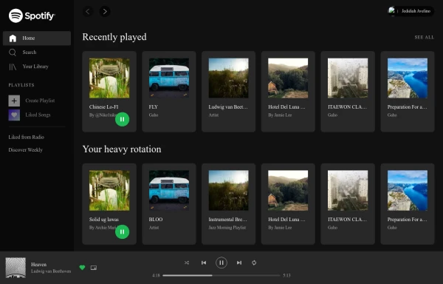Toggle repeat mode
Viewport: 443px width, 284px height.
pos(254,263)
